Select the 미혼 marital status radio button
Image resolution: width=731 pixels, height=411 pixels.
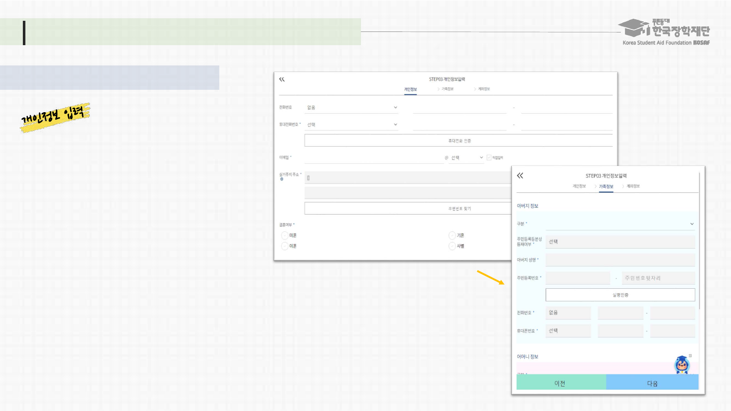(285, 235)
